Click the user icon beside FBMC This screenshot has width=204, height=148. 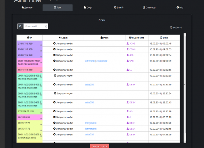click(128, 49)
